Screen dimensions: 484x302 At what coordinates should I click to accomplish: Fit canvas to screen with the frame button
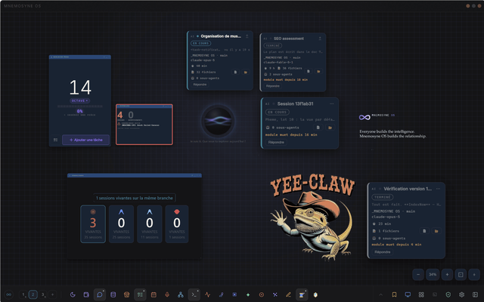click(x=461, y=275)
